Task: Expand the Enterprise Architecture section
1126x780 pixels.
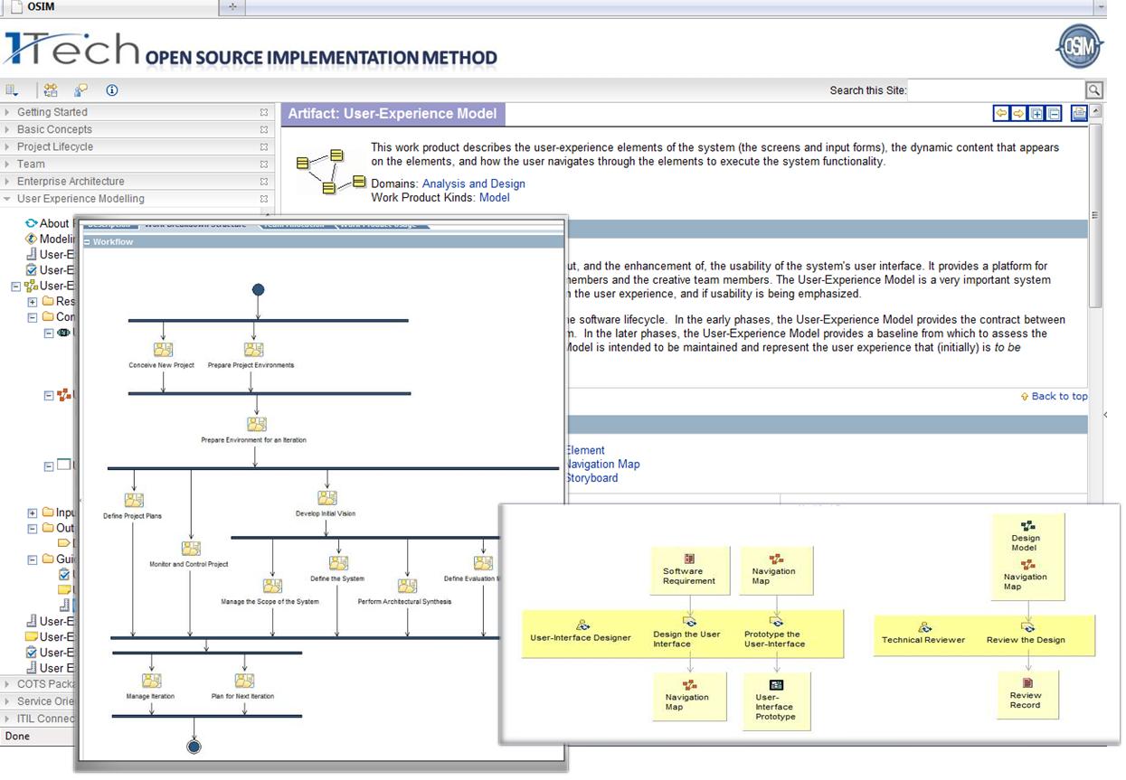Action: tap(8, 182)
